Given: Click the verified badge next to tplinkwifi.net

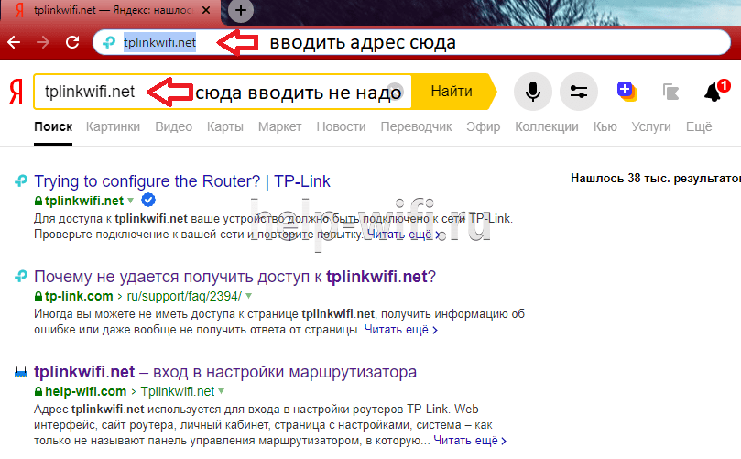Looking at the screenshot, I should click(x=148, y=201).
